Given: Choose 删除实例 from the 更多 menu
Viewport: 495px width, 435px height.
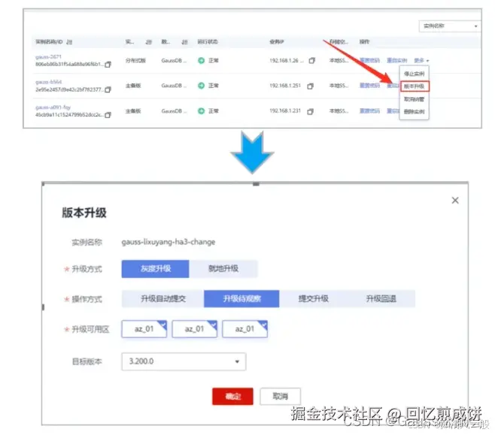Looking at the screenshot, I should coord(415,112).
